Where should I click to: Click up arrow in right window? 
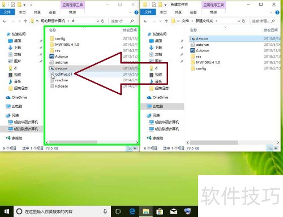tap(166, 21)
